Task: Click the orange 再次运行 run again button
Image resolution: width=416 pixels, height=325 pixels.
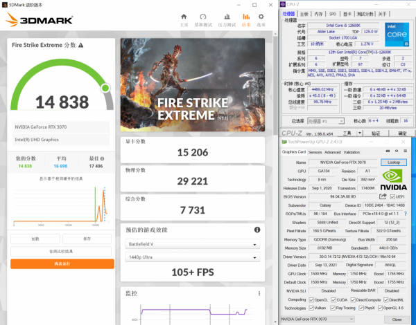Action: click(x=62, y=264)
